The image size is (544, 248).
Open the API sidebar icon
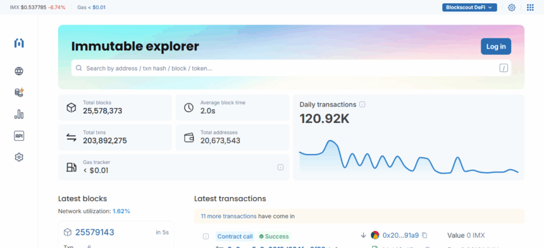(19, 136)
